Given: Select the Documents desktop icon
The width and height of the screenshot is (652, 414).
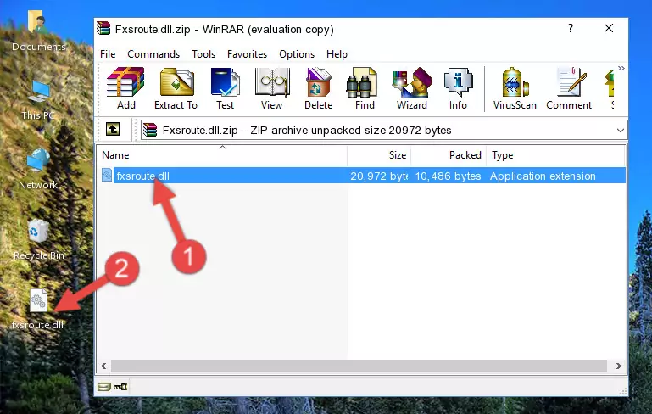Looking at the screenshot, I should 38,31.
